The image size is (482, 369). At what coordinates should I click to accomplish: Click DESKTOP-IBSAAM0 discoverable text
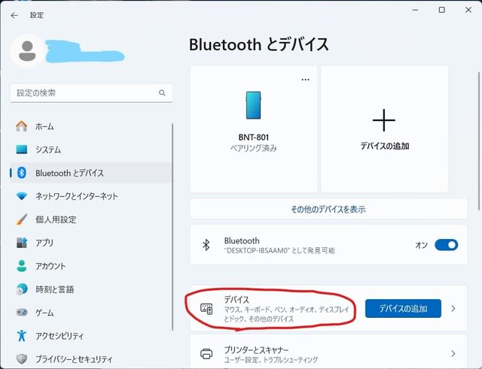tap(279, 250)
